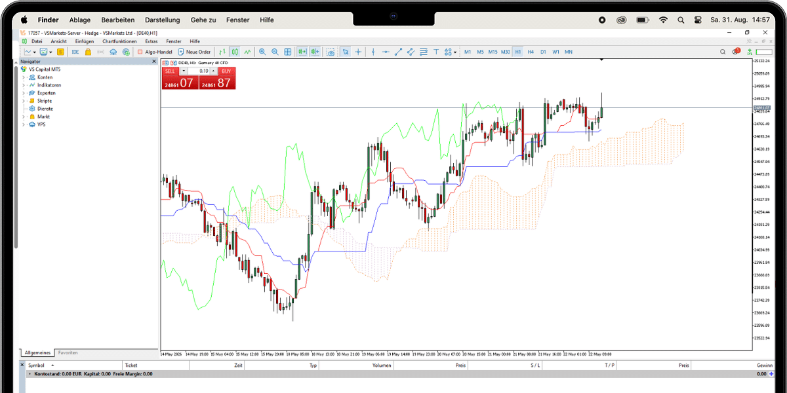Click the signals radio-wave toolbar icon
787x393 pixels.
pos(100,52)
